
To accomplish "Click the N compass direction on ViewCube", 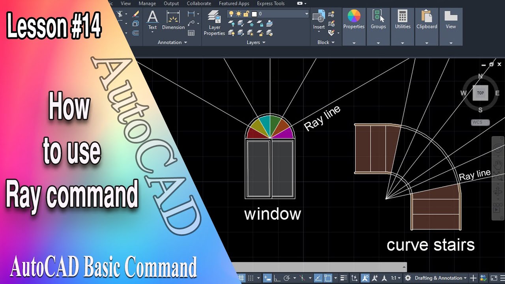I will [x=480, y=76].
